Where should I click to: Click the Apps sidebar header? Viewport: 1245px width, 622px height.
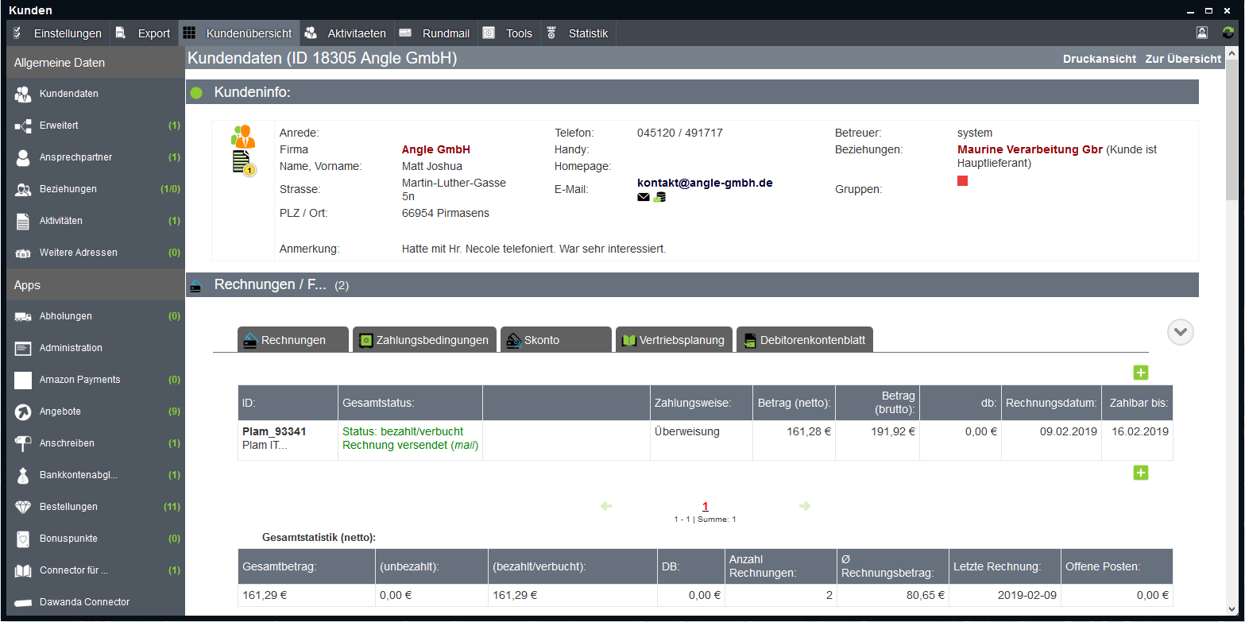pos(95,285)
